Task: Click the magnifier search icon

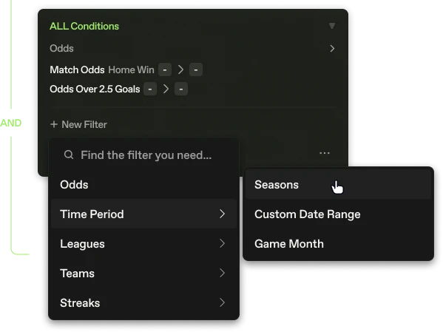Action: point(69,155)
